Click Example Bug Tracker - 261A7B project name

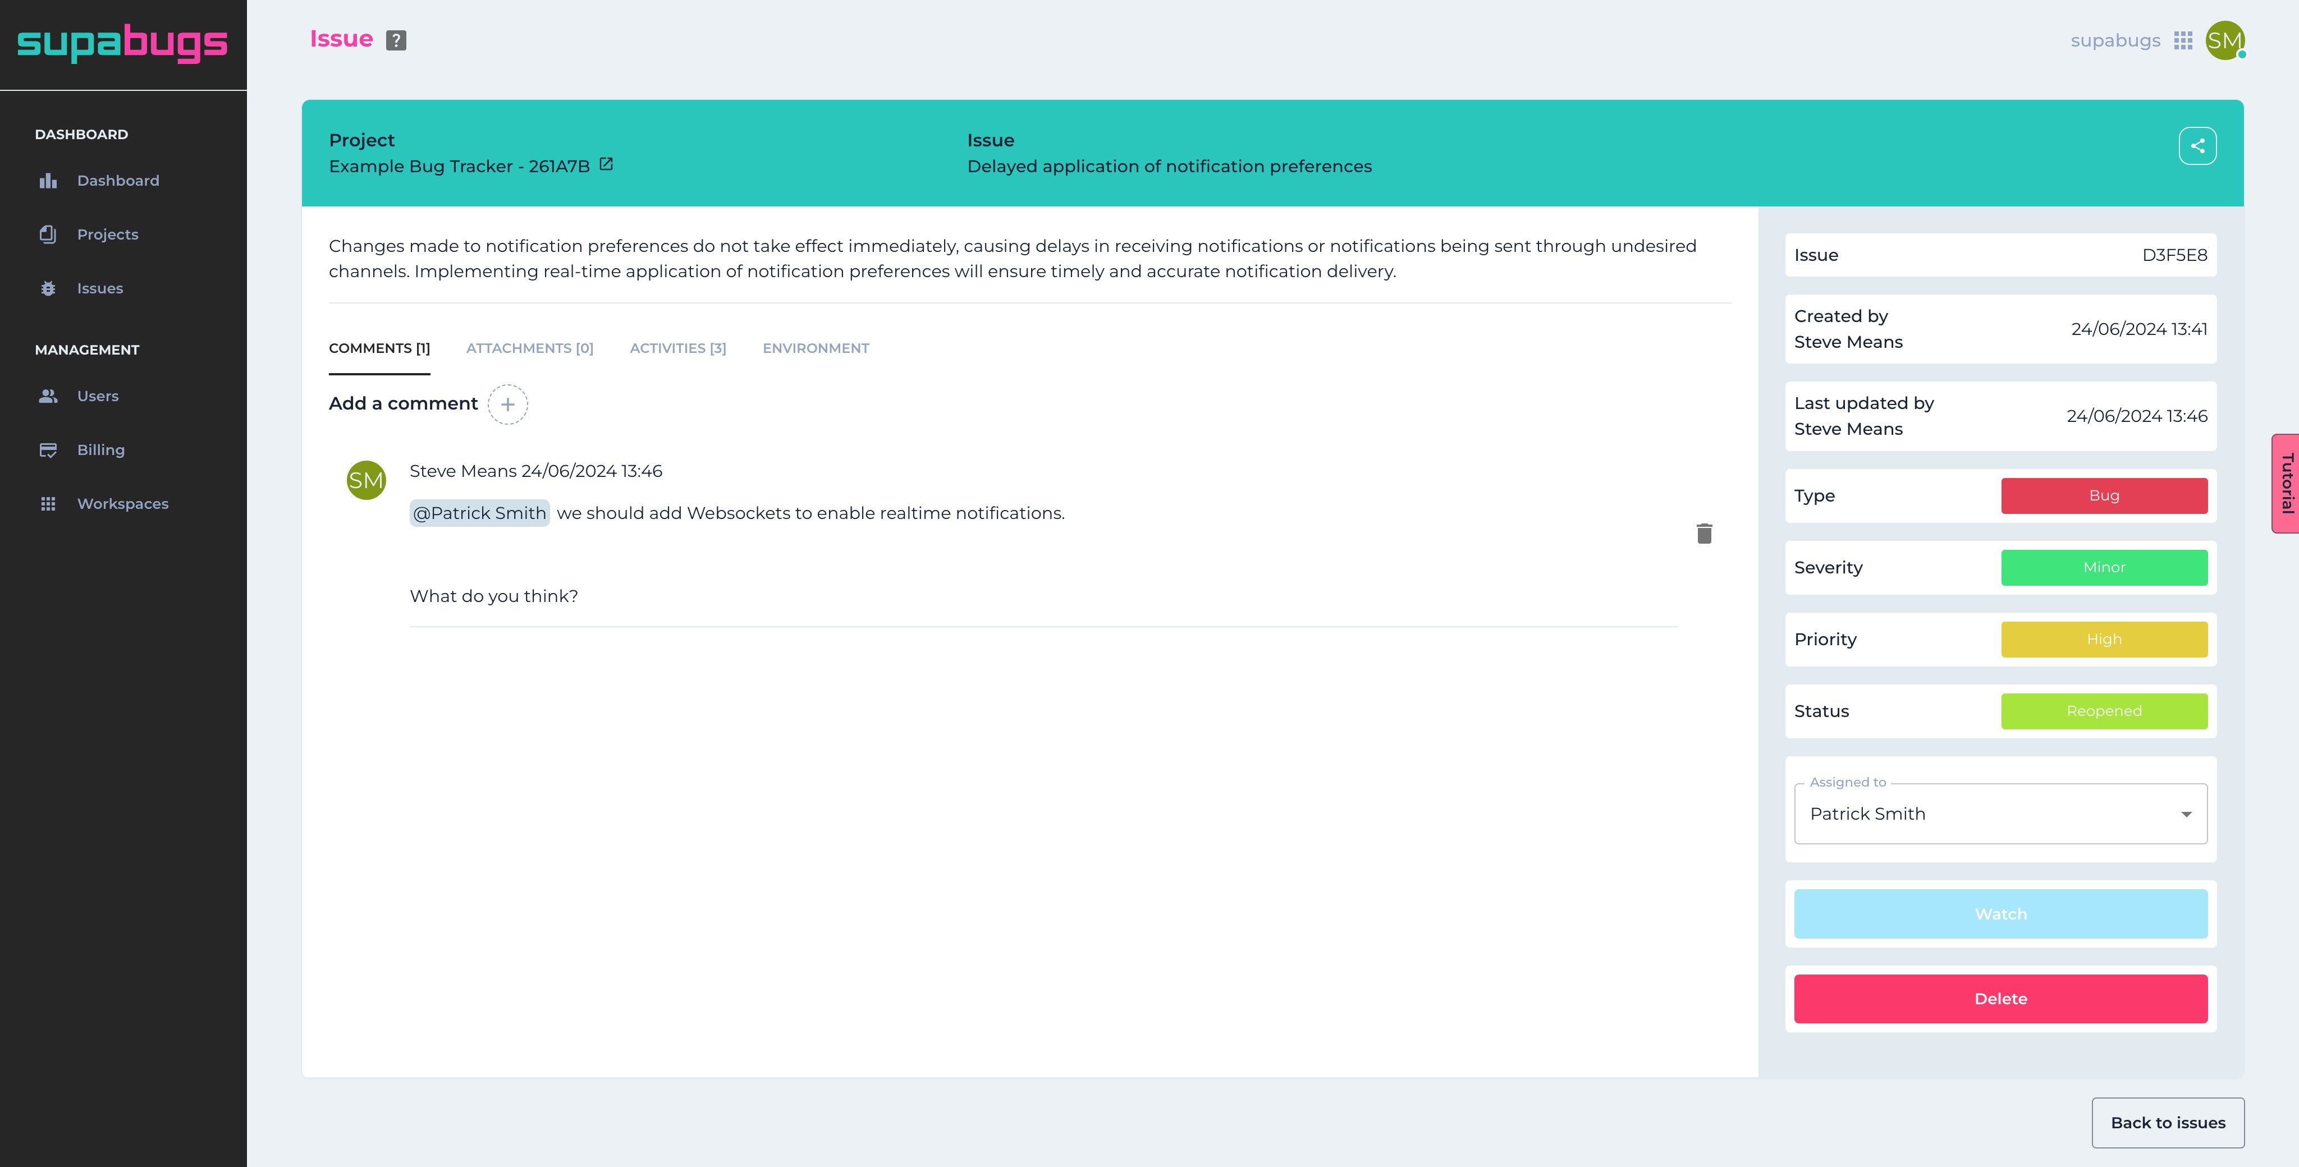pos(459,166)
